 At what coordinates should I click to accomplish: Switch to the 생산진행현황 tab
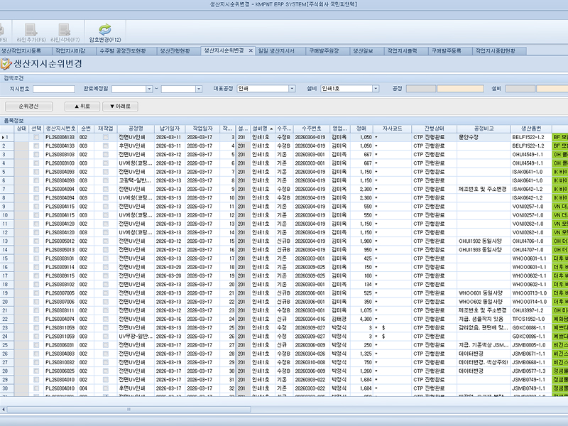point(175,51)
